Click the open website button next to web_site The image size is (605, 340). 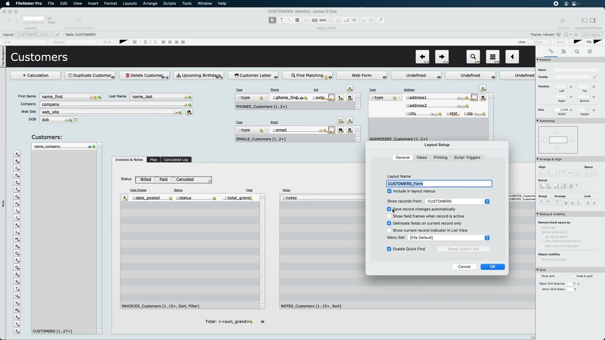pyautogui.click(x=189, y=112)
